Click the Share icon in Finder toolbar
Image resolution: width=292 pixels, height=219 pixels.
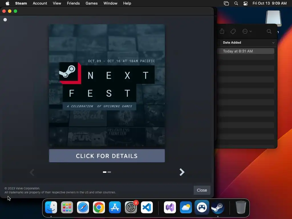click(222, 31)
